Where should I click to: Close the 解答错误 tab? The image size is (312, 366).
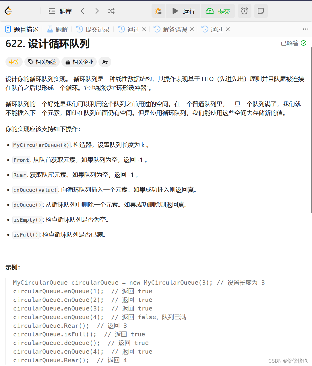tap(192, 29)
